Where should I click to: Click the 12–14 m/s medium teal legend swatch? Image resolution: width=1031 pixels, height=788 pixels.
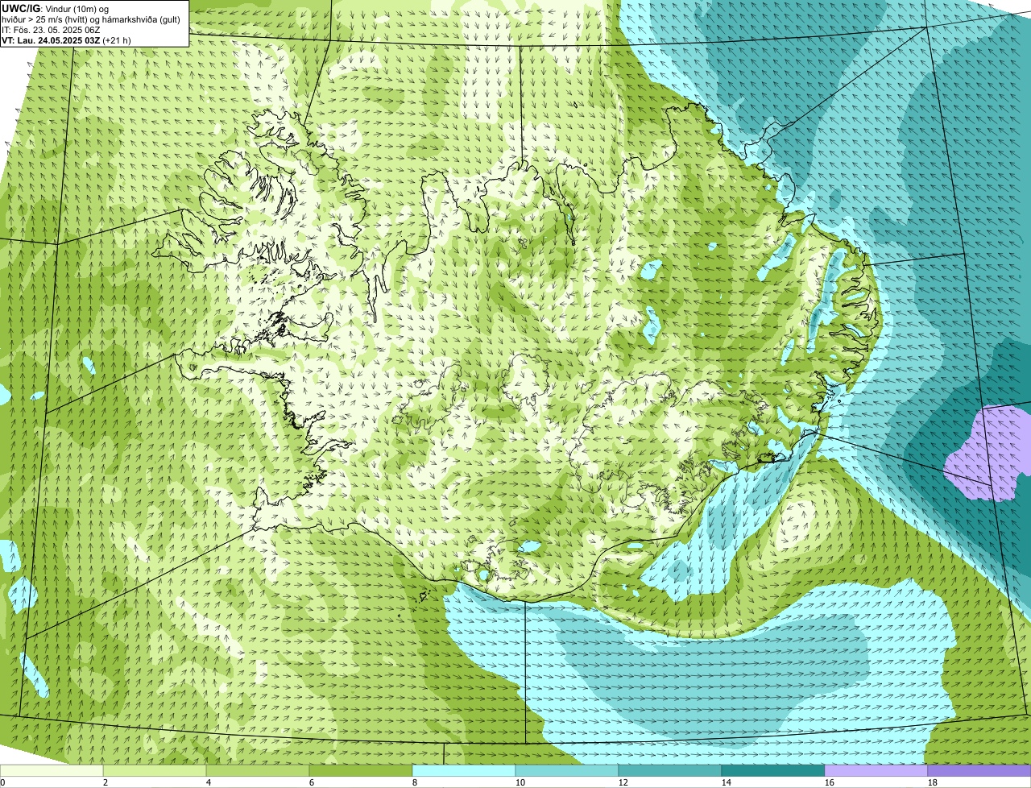point(670,770)
